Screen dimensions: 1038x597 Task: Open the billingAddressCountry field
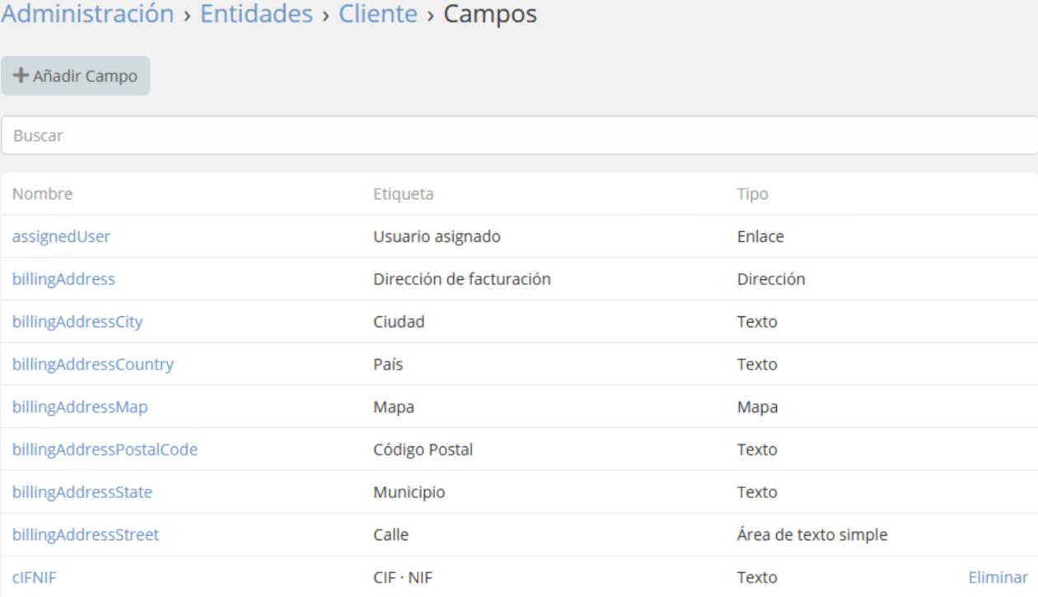(92, 365)
